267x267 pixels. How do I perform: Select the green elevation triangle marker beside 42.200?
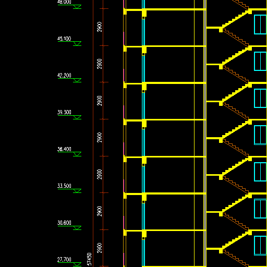click(x=77, y=80)
